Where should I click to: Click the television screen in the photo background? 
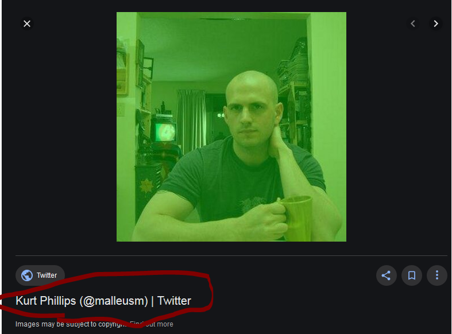coord(165,133)
